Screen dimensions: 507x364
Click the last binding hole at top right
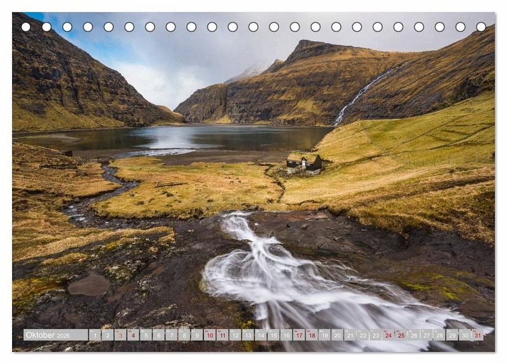[x=481, y=27]
